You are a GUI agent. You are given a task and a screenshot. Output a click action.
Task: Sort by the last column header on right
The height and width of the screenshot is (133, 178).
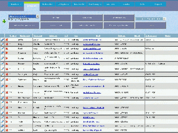coord(168,36)
